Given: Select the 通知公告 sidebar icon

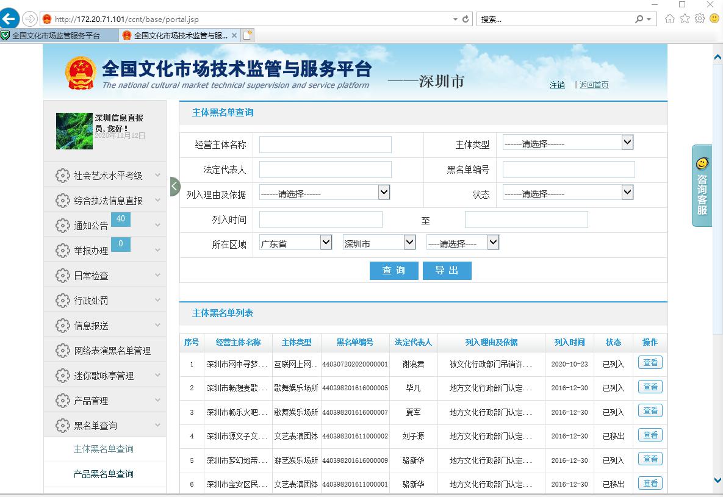Looking at the screenshot, I should [62, 225].
